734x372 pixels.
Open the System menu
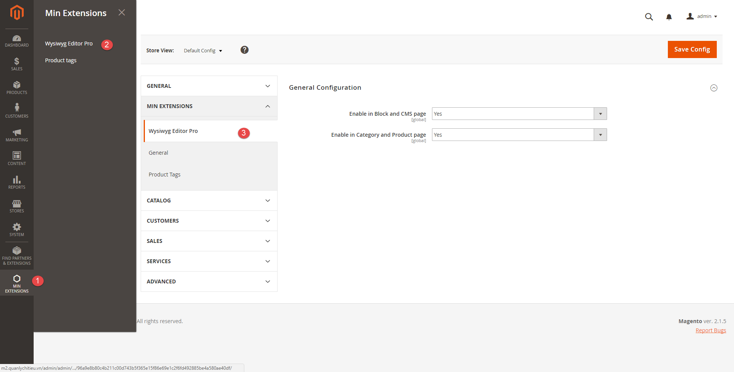17,230
